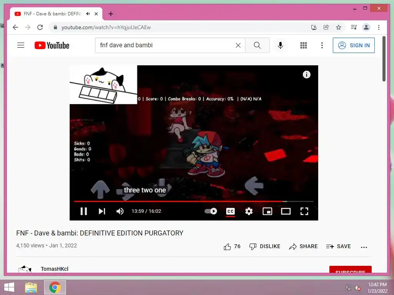Turn off closed captions
The height and width of the screenshot is (295, 394).
[x=230, y=211]
